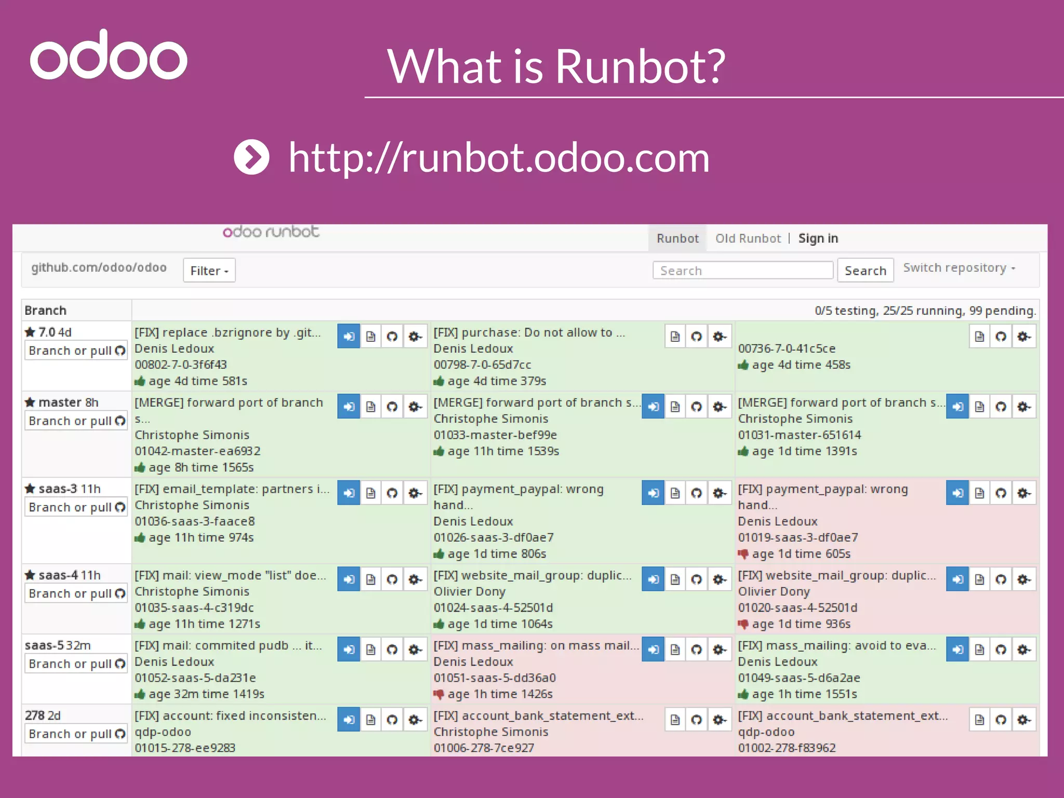Open gear menu for build 01031-master-651614
Image resolution: width=1064 pixels, height=798 pixels.
[1023, 406]
